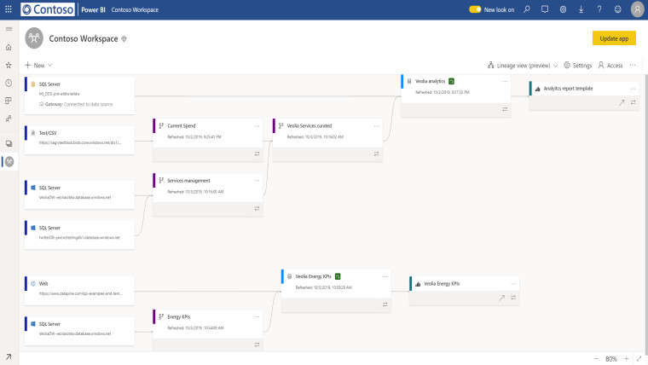Image resolution: width=648 pixels, height=365 pixels.
Task: Open the app launcher waffle icon
Action: (x=9, y=9)
